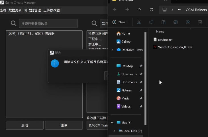
Task: Open the Downloads quick access folder
Action: click(127, 74)
